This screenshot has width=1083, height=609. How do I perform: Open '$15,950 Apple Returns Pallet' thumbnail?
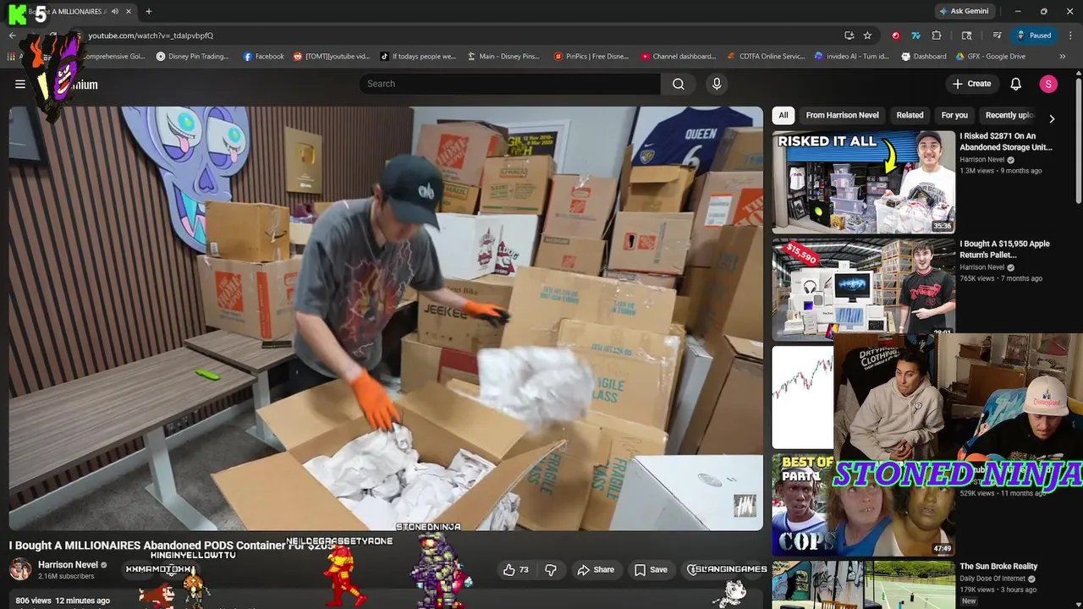[863, 288]
